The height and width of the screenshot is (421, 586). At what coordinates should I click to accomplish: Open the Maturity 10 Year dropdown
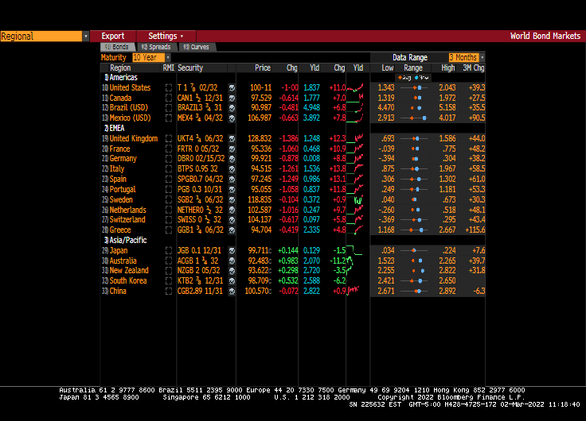[x=149, y=58]
